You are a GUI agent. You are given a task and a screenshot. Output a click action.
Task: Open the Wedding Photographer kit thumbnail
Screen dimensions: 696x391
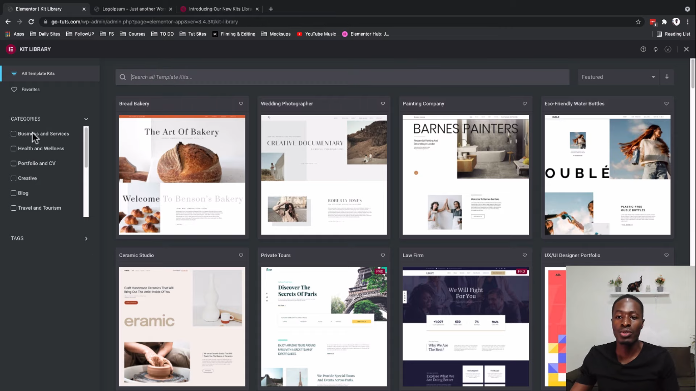324,175
